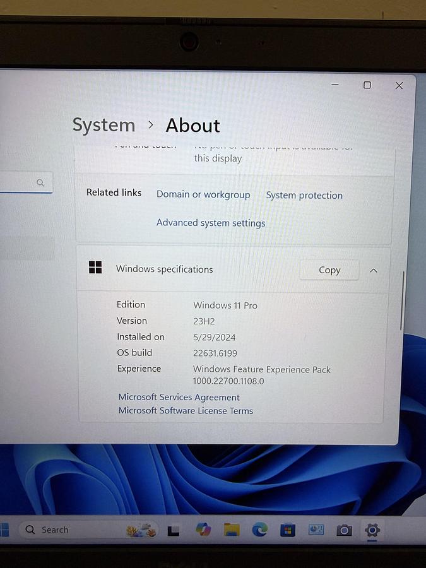Image resolution: width=426 pixels, height=568 pixels.
Task: Click the Installed on label
Action: click(141, 336)
